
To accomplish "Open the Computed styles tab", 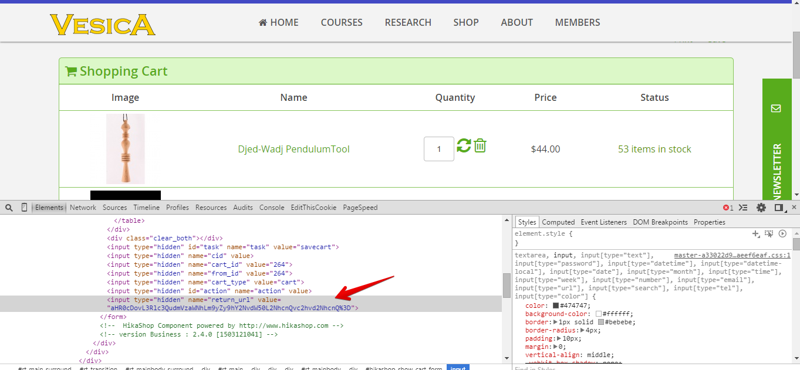I will point(558,222).
